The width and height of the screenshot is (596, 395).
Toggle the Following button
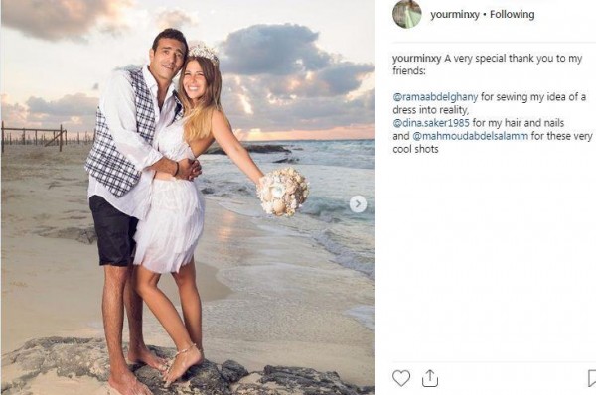[512, 15]
